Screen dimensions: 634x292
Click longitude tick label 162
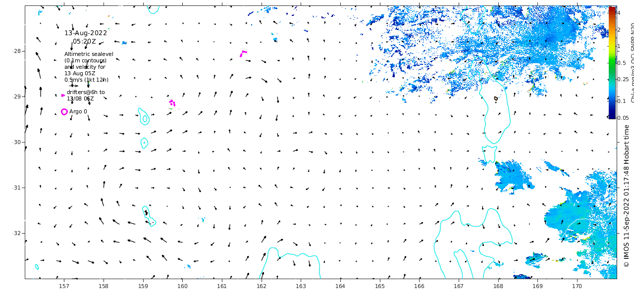click(x=262, y=286)
